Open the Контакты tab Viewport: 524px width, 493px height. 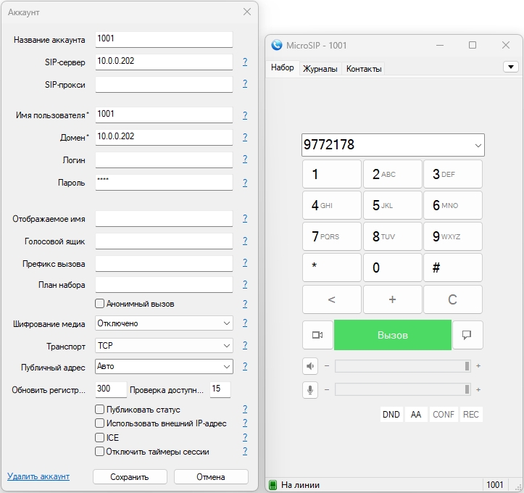click(x=363, y=69)
